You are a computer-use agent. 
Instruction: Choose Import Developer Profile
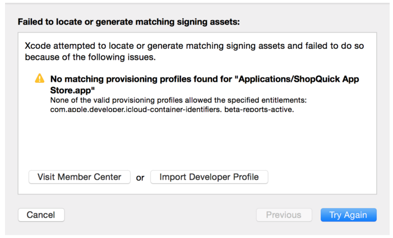tap(209, 177)
